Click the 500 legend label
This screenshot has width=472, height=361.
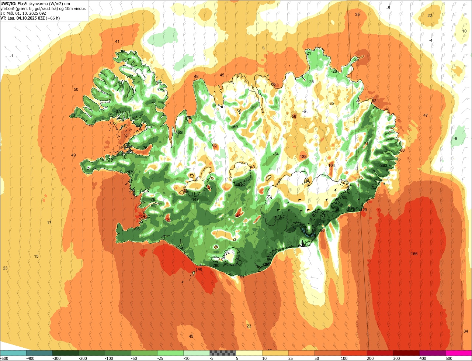coord(449,358)
